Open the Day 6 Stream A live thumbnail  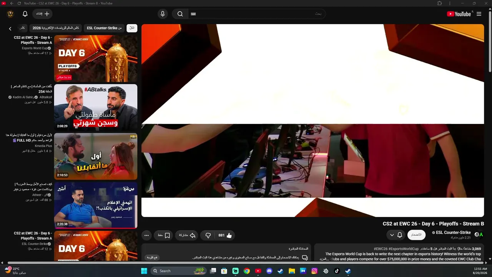pos(96,58)
